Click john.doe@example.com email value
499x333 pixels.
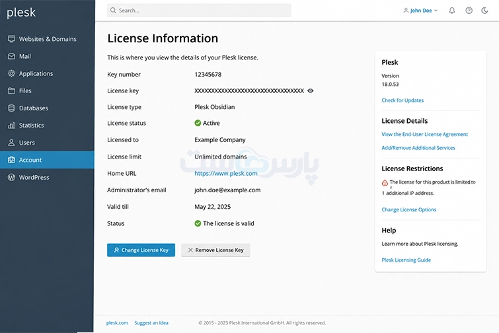click(x=227, y=190)
